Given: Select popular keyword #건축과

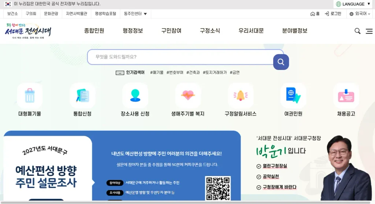Looking at the screenshot, I should 193,73.
